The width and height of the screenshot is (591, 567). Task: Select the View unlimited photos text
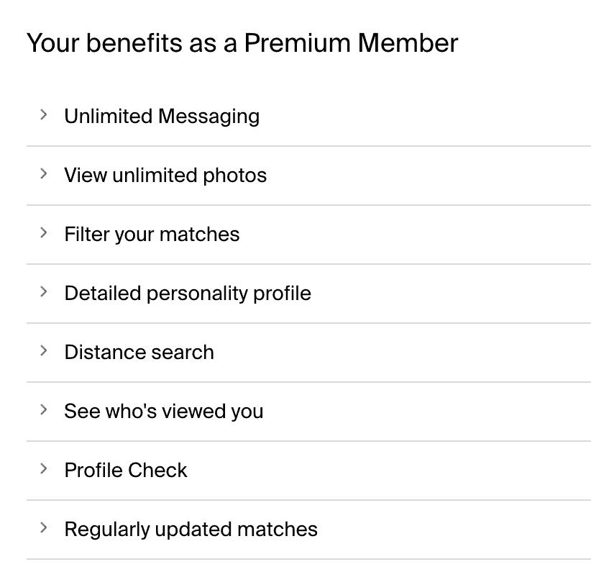(165, 175)
